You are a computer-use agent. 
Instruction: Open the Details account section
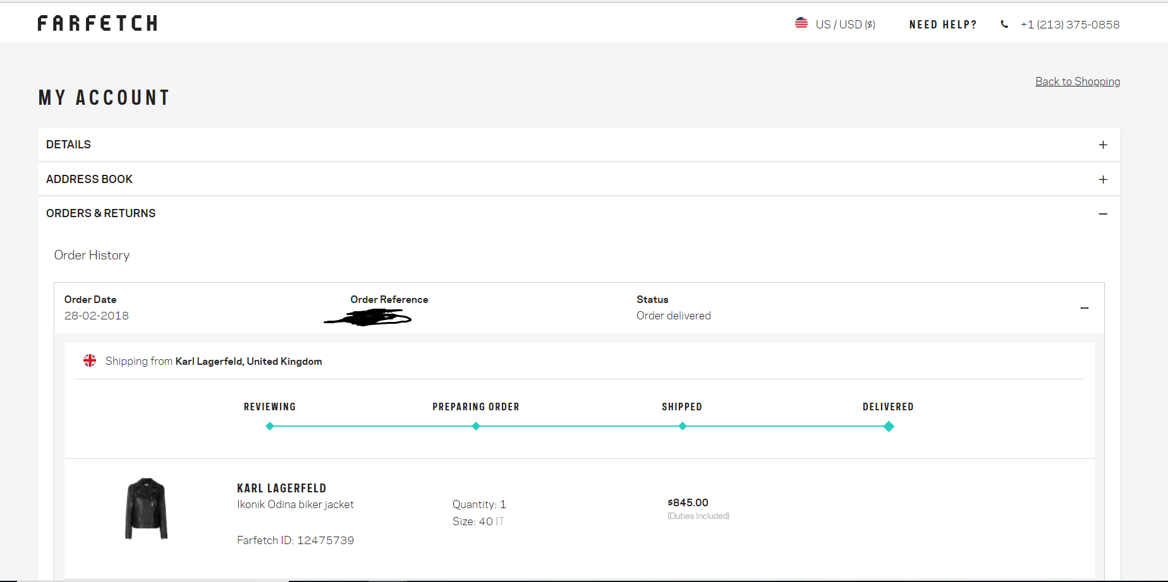[68, 145]
